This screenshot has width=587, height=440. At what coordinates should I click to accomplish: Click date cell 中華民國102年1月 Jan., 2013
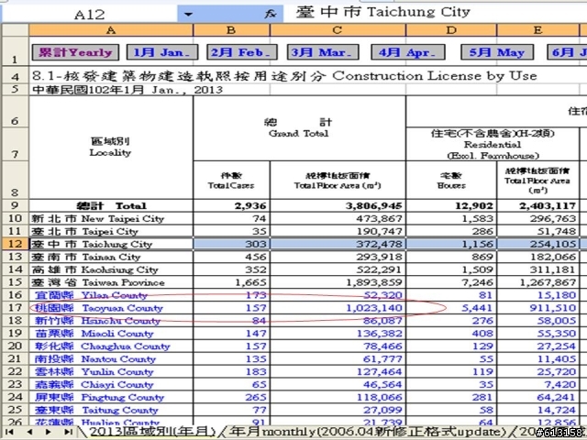[x=127, y=90]
